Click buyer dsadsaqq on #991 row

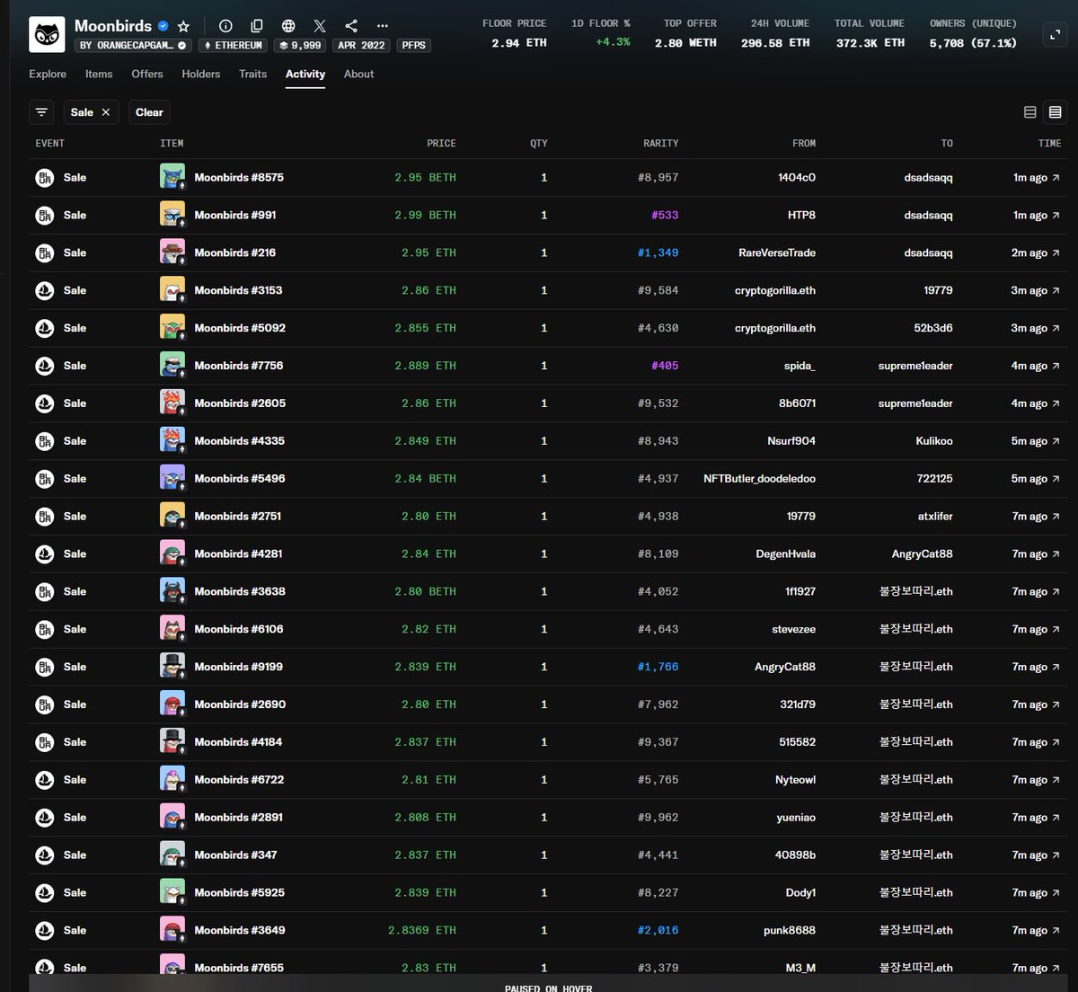click(x=928, y=215)
